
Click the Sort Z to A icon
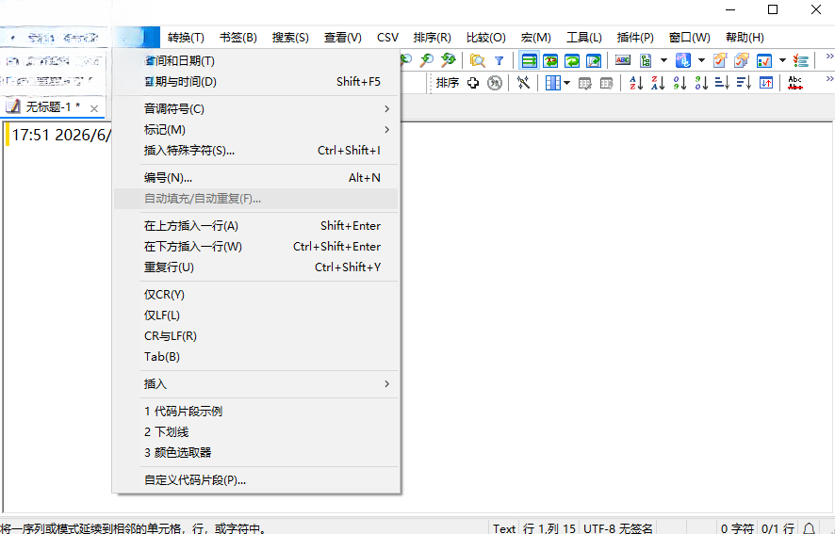click(657, 83)
